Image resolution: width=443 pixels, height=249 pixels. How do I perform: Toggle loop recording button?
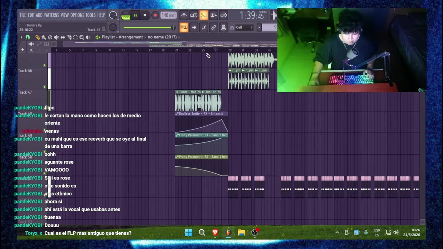coord(224,15)
